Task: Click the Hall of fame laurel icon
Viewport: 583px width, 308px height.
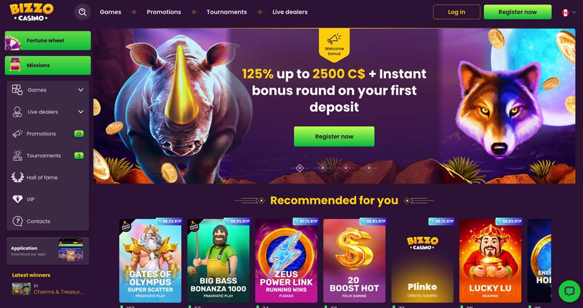Action: point(17,178)
